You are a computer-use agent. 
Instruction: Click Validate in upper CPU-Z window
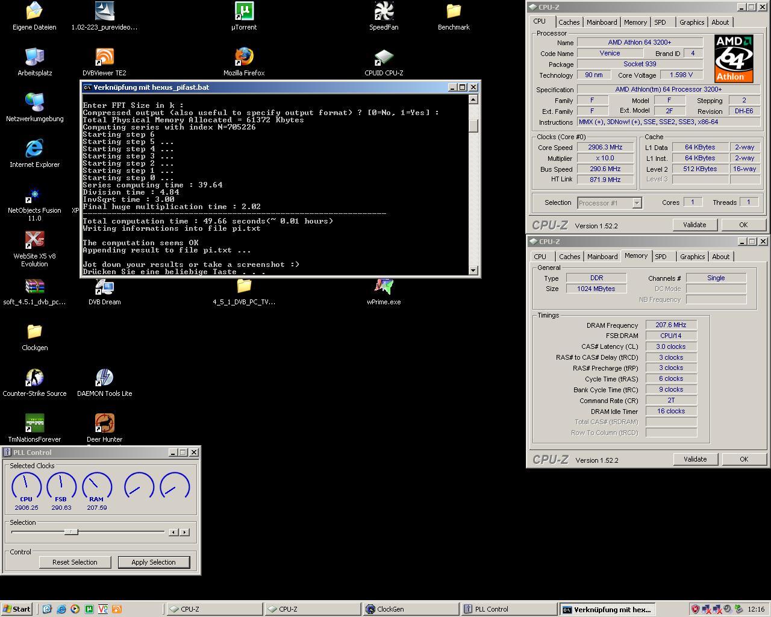click(695, 225)
